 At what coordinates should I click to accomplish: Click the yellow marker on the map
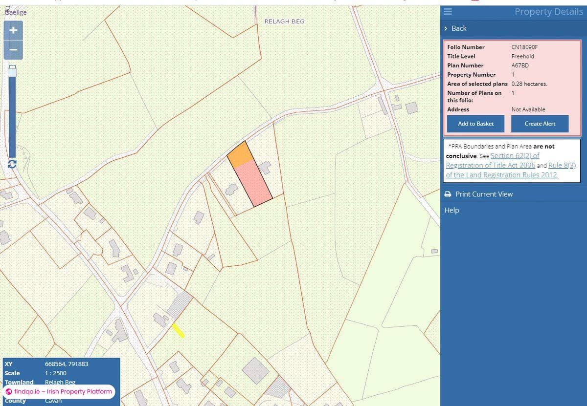pyautogui.click(x=179, y=331)
